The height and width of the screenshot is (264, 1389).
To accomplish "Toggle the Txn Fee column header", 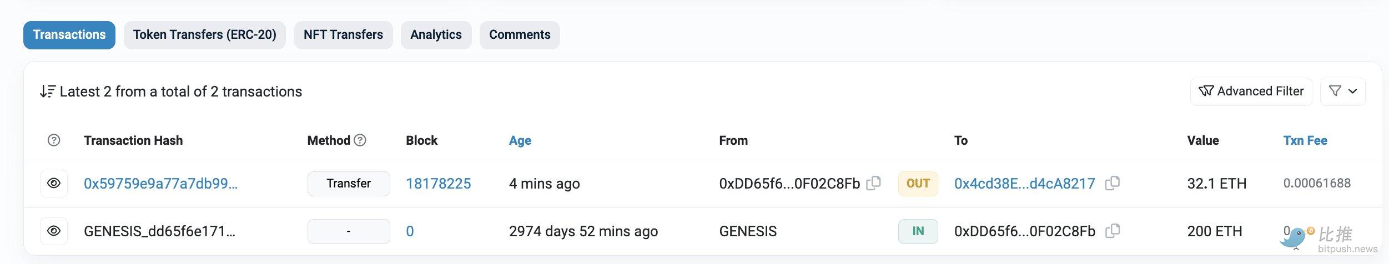I will point(1305,140).
